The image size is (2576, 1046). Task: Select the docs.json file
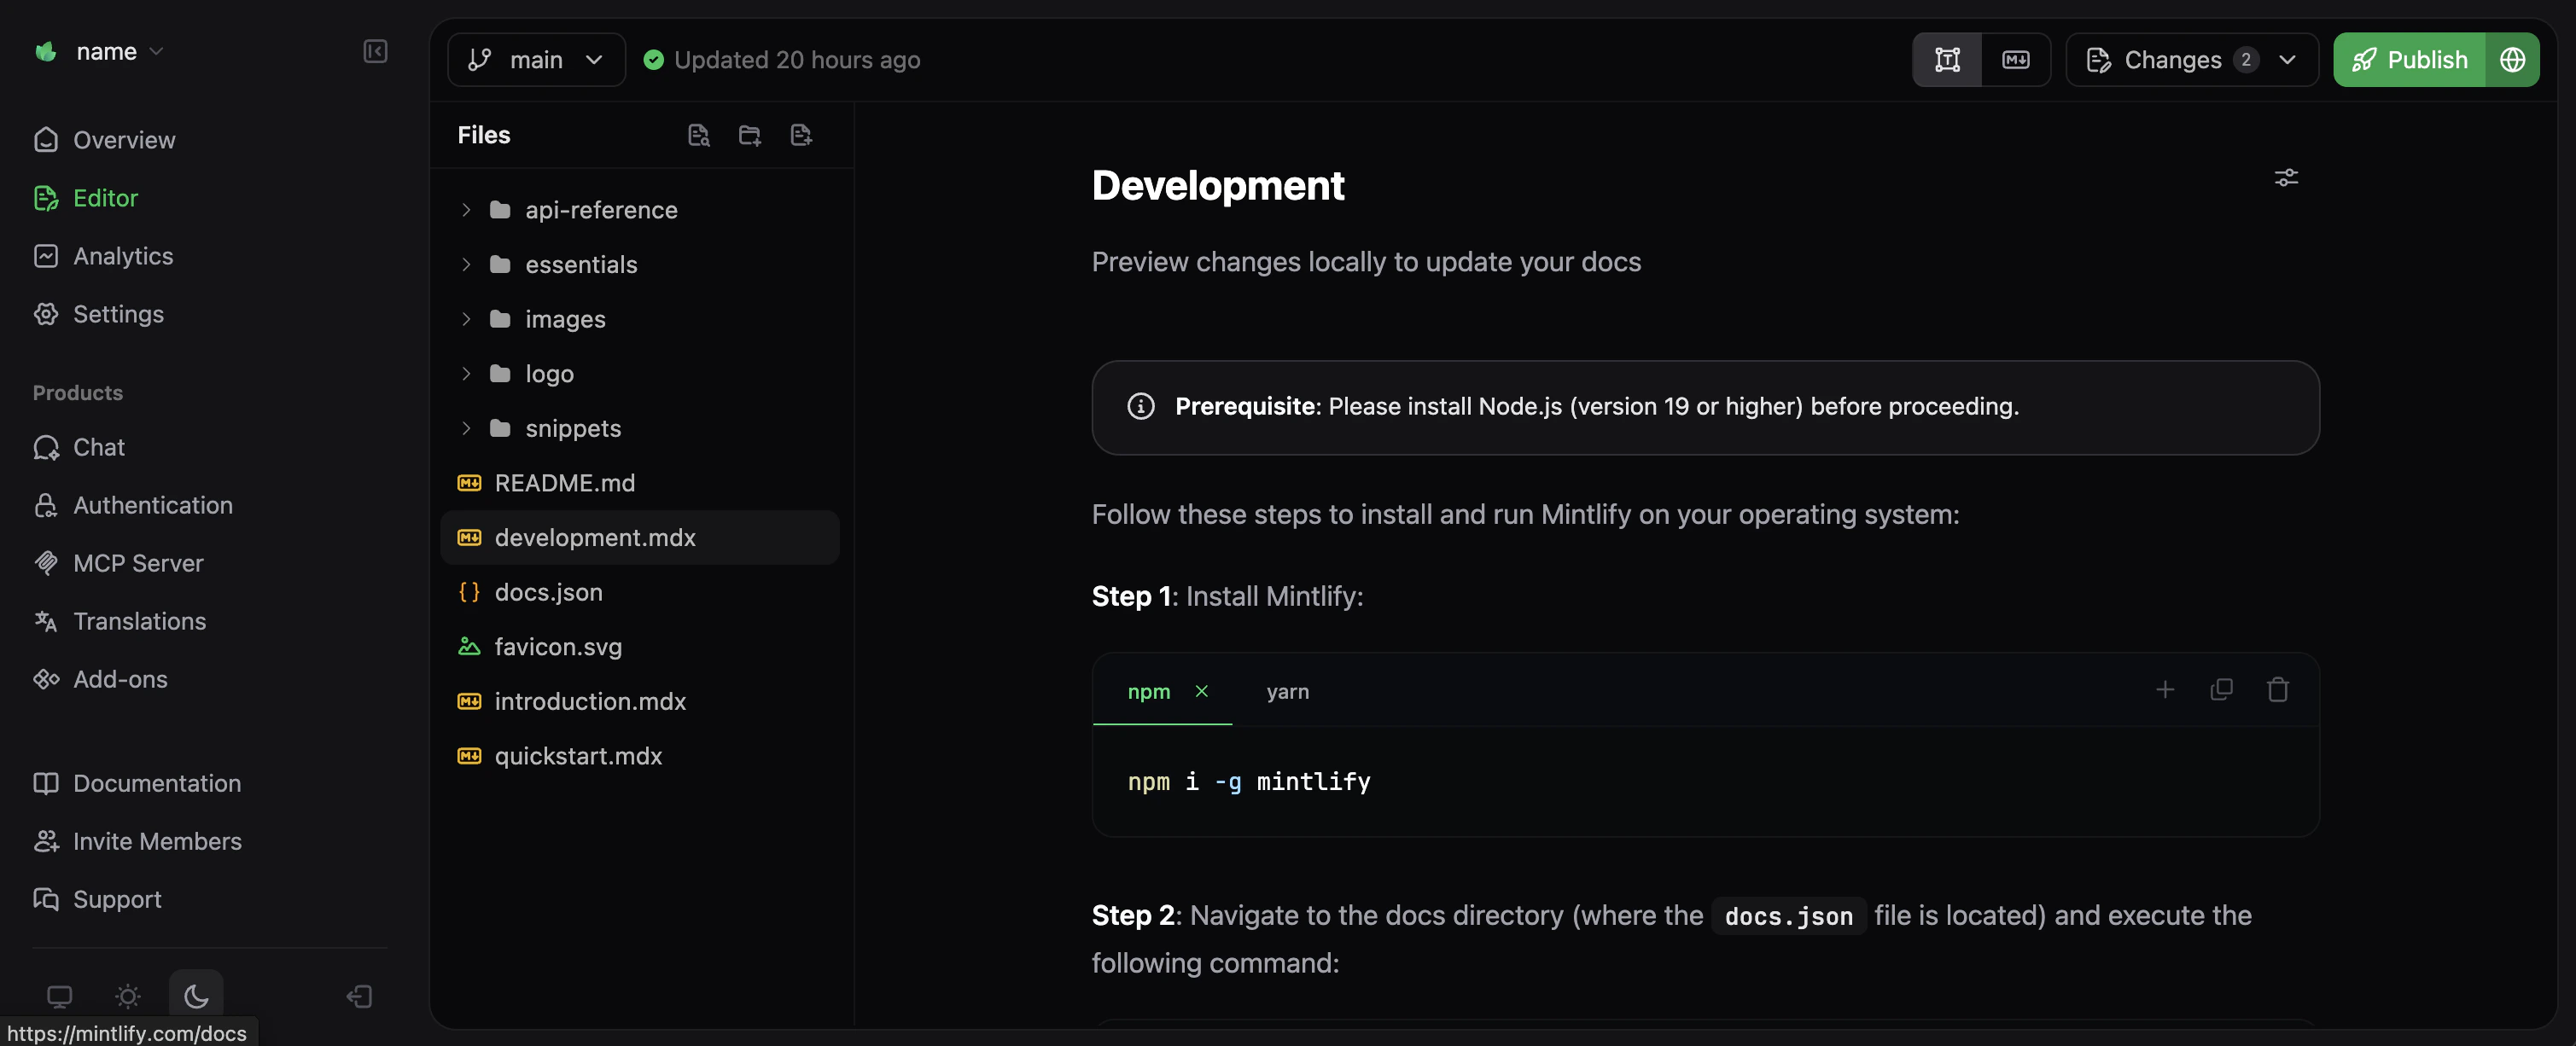coord(549,592)
